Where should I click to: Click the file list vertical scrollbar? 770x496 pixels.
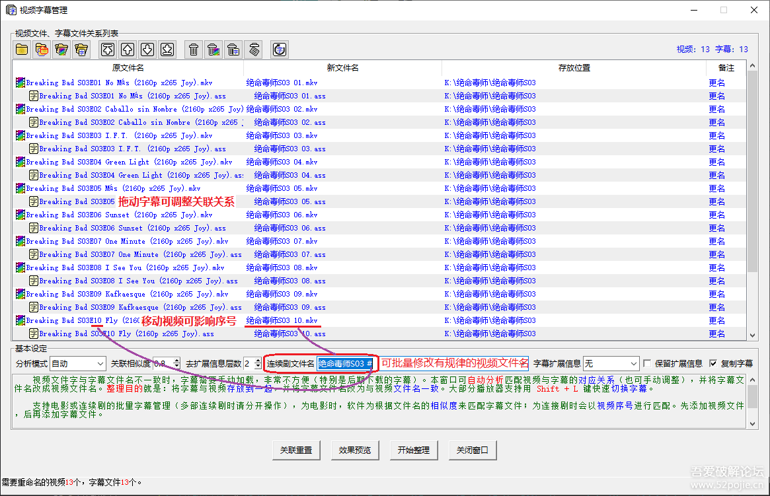click(x=752, y=198)
